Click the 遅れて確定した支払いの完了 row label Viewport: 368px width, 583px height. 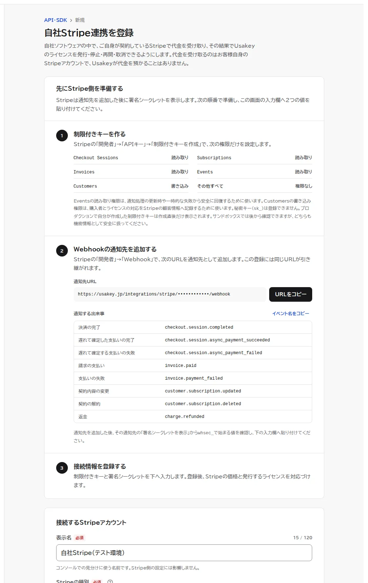pos(106,340)
